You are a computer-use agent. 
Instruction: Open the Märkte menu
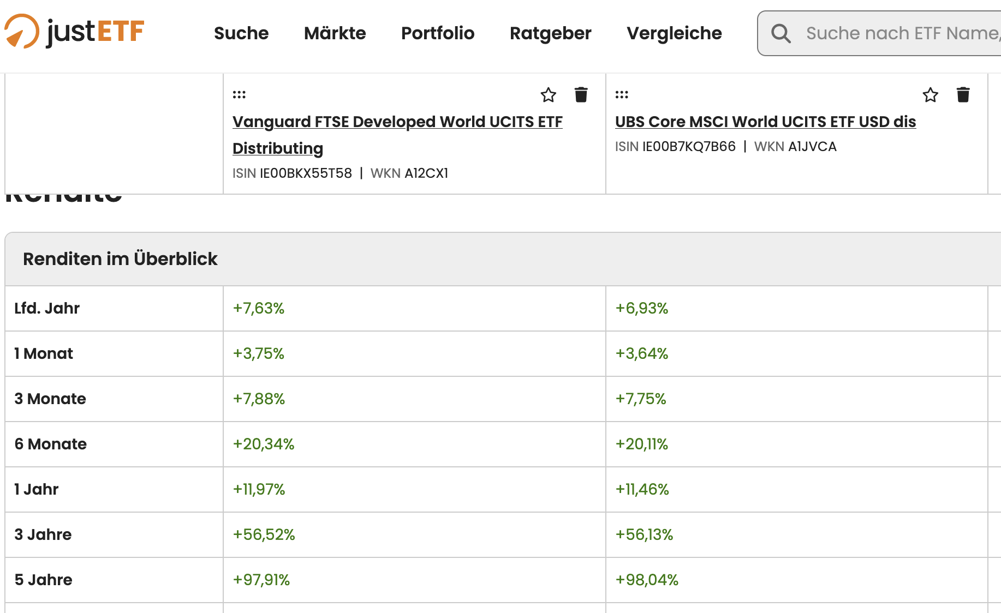[x=335, y=33]
